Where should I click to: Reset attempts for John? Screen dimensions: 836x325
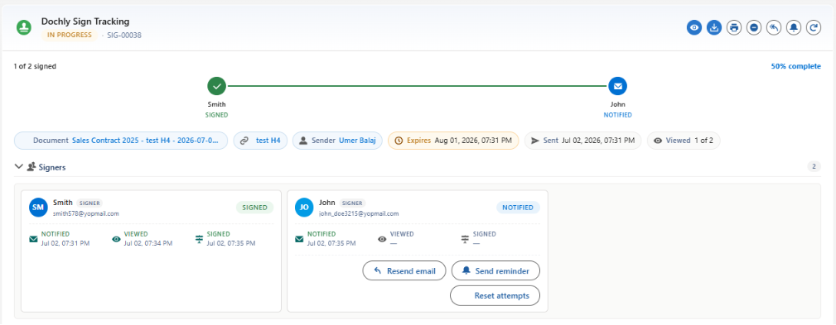point(495,296)
